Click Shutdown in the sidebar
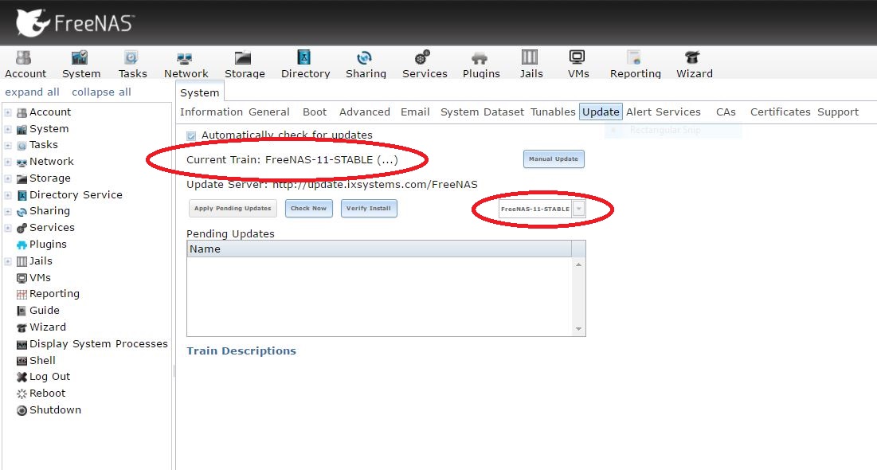The image size is (877, 470). click(55, 410)
